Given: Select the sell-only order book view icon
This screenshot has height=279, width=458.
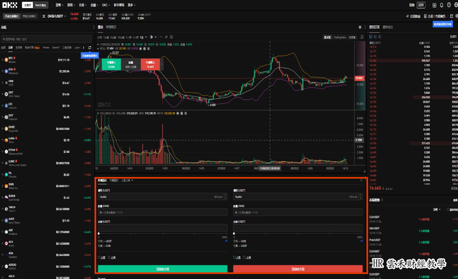Looking at the screenshot, I should coord(380,37).
